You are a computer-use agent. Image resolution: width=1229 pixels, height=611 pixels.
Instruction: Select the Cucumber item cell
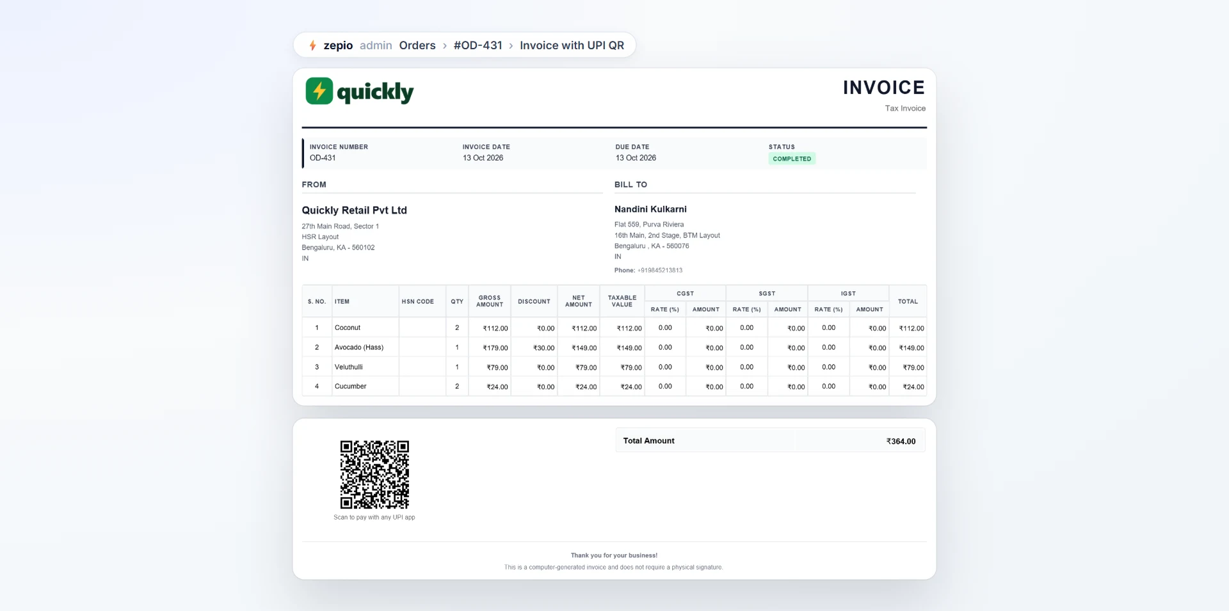click(x=365, y=386)
